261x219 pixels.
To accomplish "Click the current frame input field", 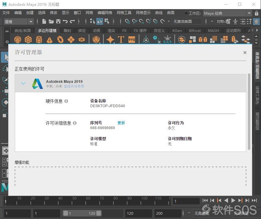I will click(x=186, y=201).
